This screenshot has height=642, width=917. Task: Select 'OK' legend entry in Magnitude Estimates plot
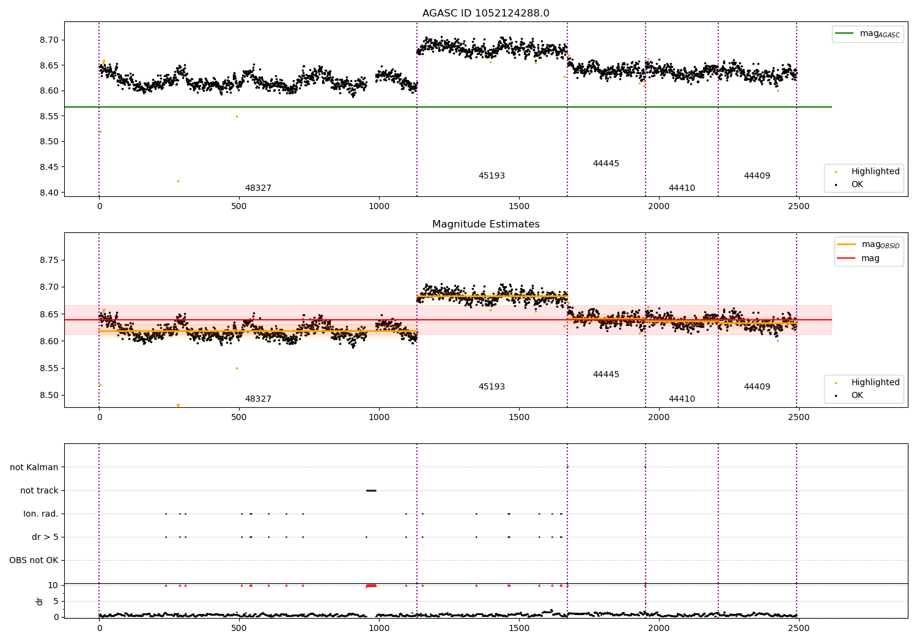(x=857, y=396)
